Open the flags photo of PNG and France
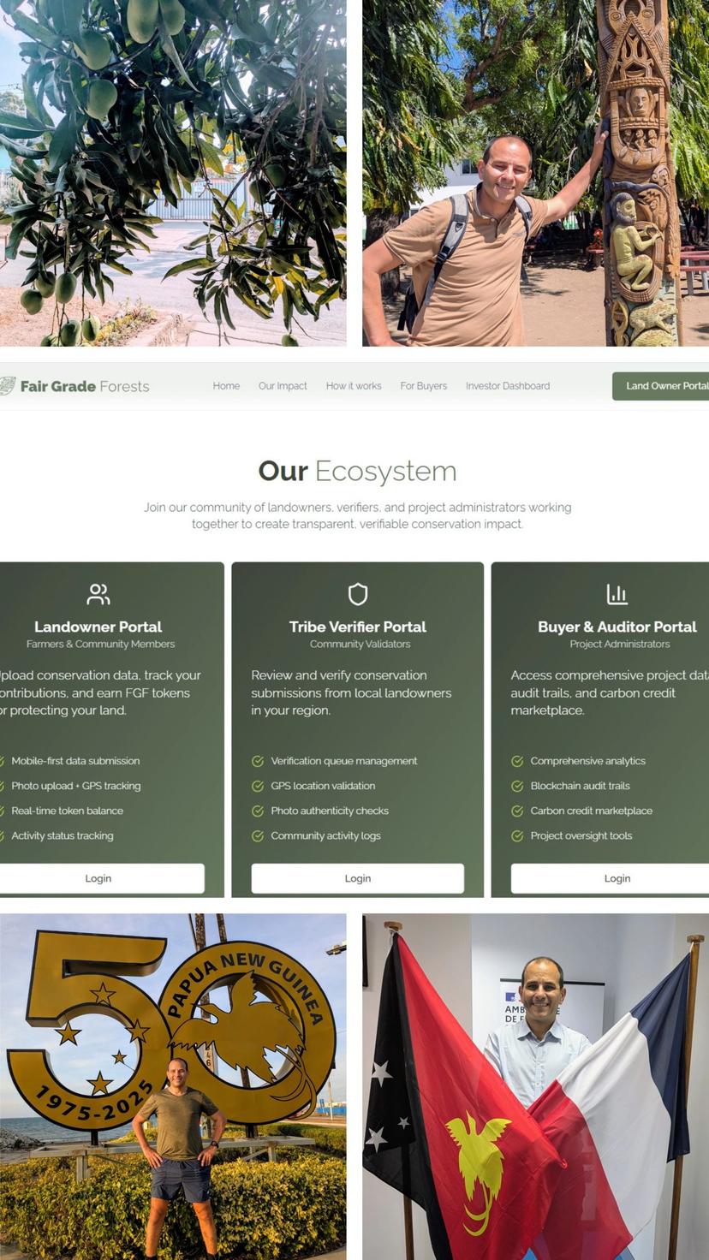Screen dimensions: 709x1260 coord(536,1086)
